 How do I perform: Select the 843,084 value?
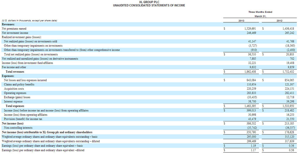[251, 80]
